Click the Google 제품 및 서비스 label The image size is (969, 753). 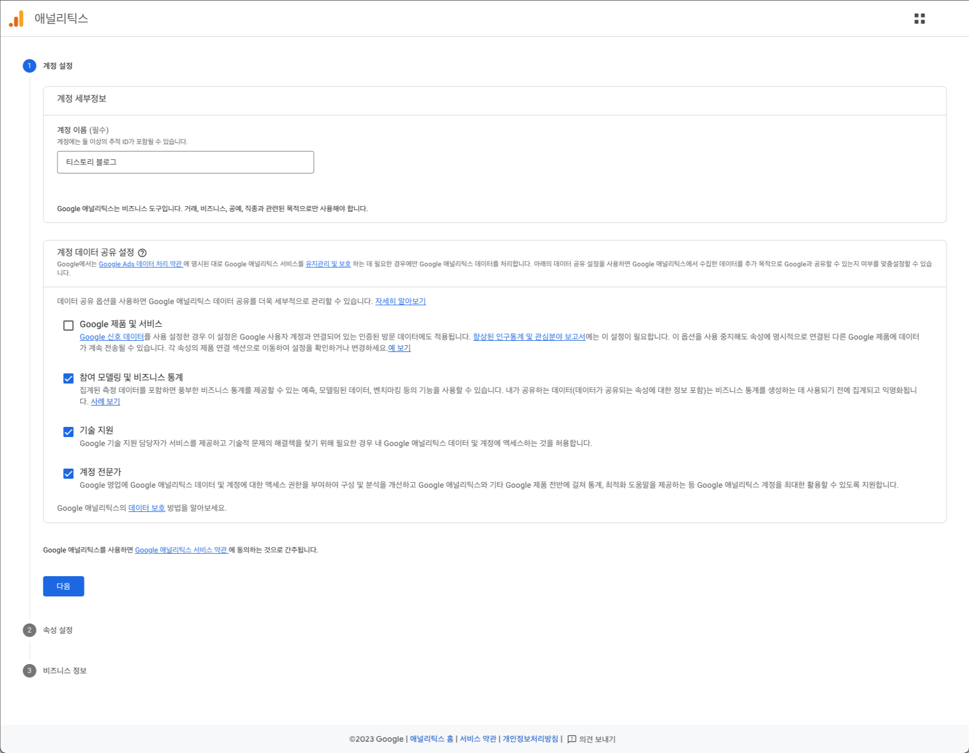click(121, 324)
